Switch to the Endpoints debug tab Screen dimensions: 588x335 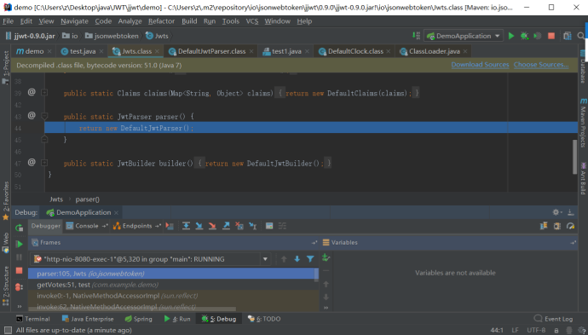pos(137,226)
